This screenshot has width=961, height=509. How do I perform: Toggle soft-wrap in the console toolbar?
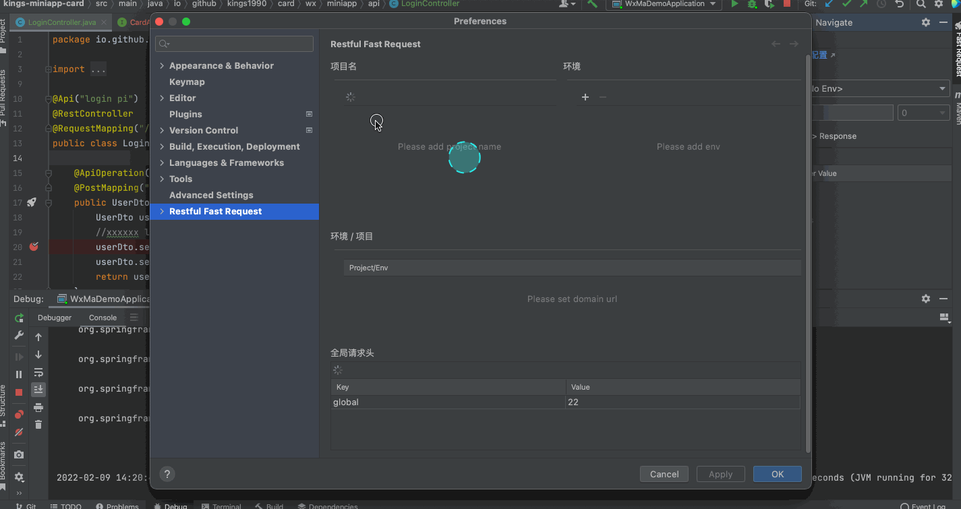[x=38, y=372]
